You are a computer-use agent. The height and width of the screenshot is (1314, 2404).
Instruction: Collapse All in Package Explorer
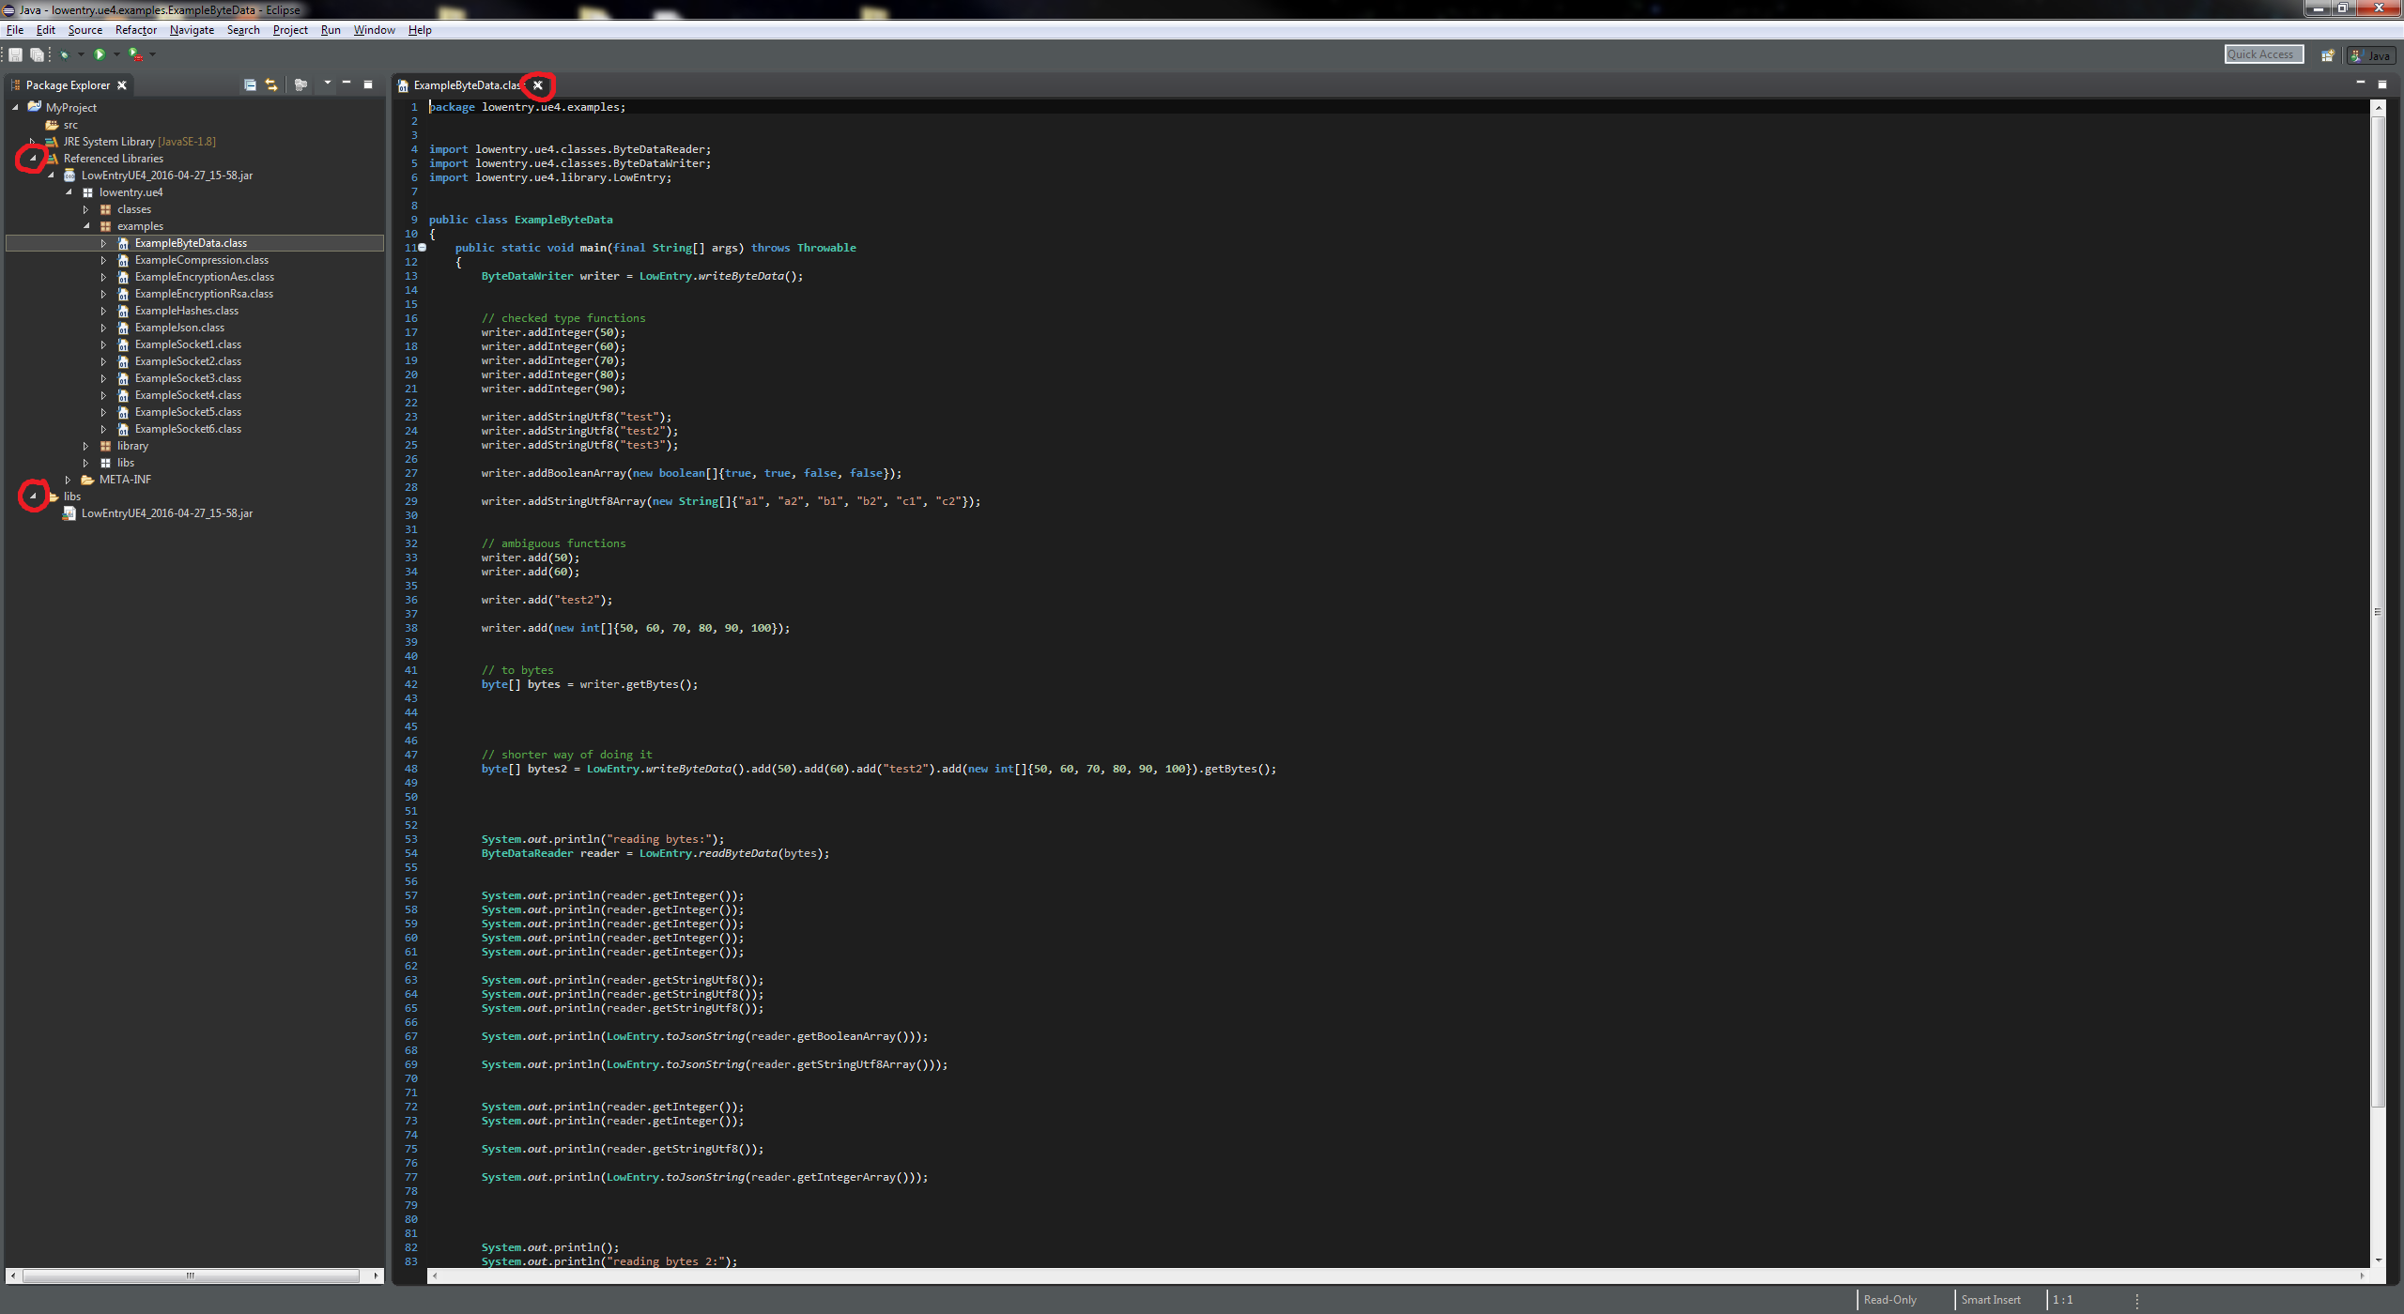[x=250, y=84]
